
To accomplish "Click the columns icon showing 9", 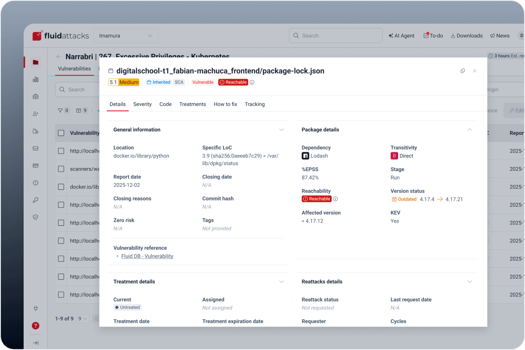I will (81, 111).
